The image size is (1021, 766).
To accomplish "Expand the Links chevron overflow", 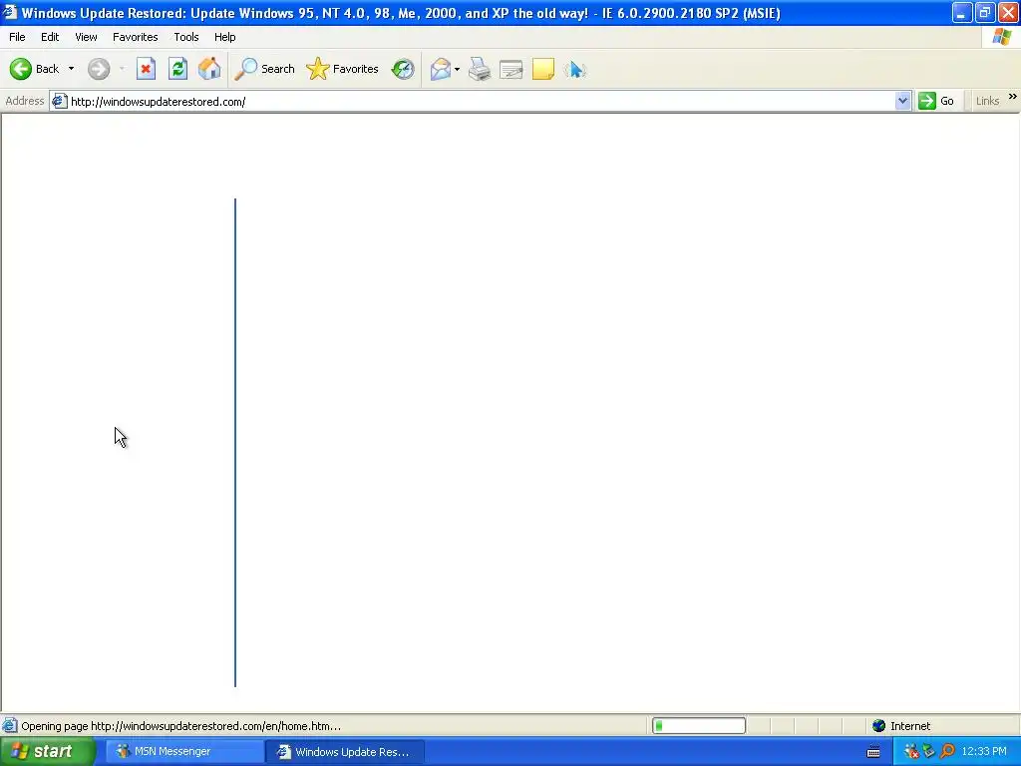I will [1013, 97].
